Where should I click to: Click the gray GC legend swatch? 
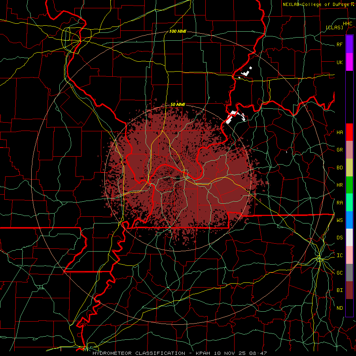click(x=349, y=273)
